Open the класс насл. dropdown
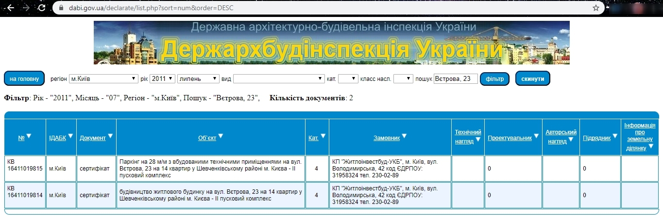 403,78
